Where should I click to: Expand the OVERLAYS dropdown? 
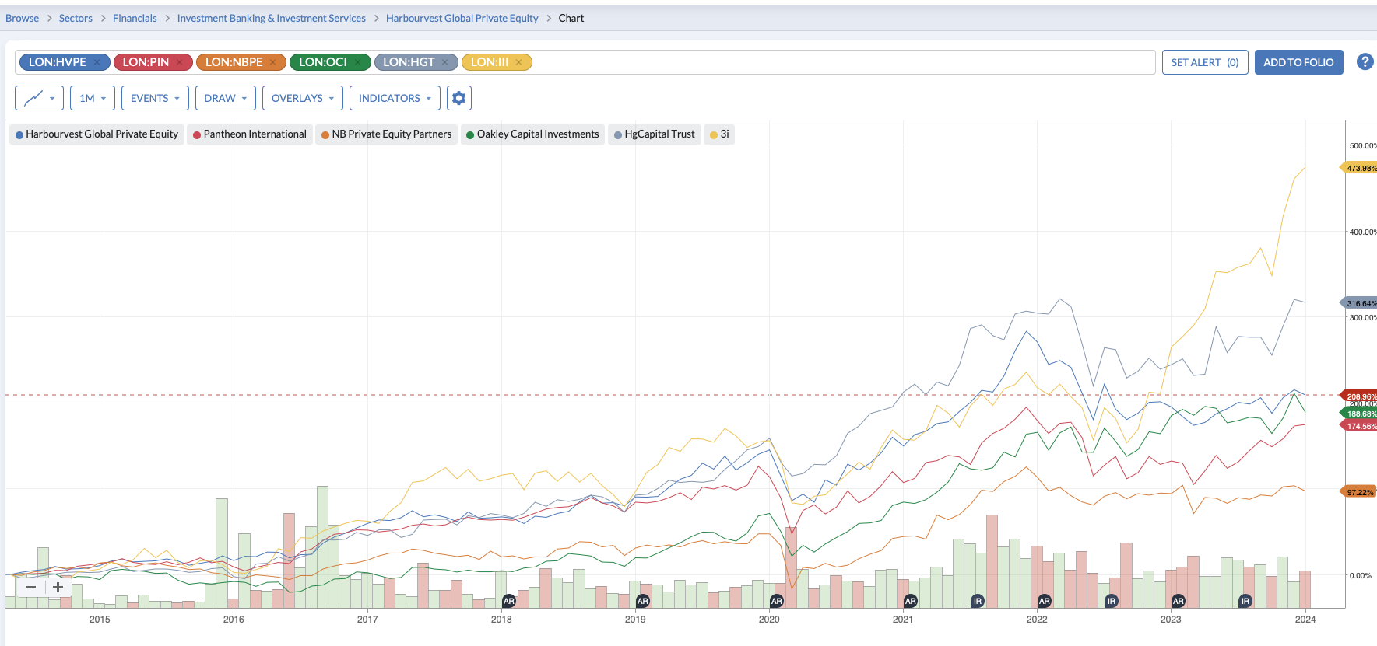click(x=303, y=98)
